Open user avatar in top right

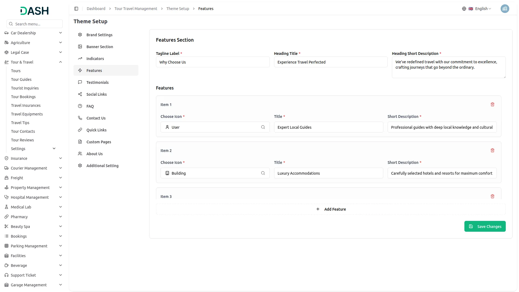(x=505, y=9)
